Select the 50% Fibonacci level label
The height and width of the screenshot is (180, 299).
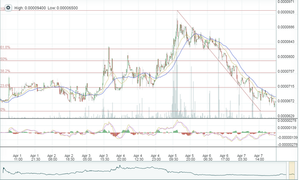4,59
